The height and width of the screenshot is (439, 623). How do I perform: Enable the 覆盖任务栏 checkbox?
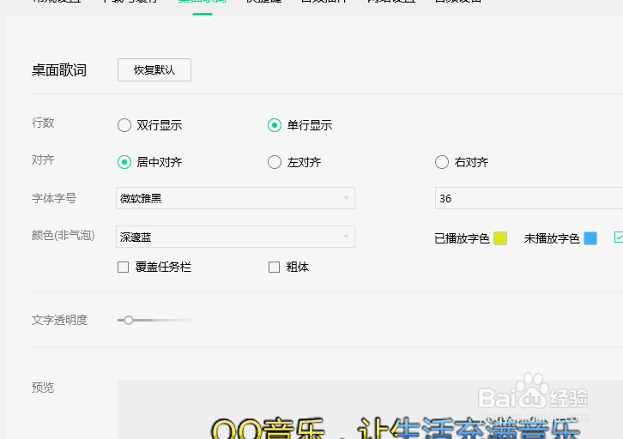[124, 268]
